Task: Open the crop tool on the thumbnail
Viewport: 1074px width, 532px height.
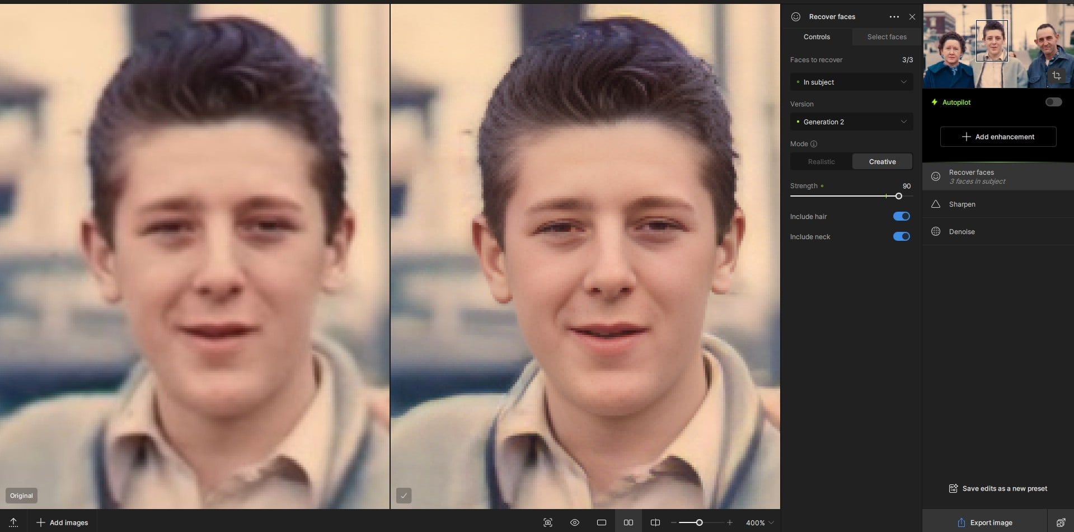Action: 1057,76
